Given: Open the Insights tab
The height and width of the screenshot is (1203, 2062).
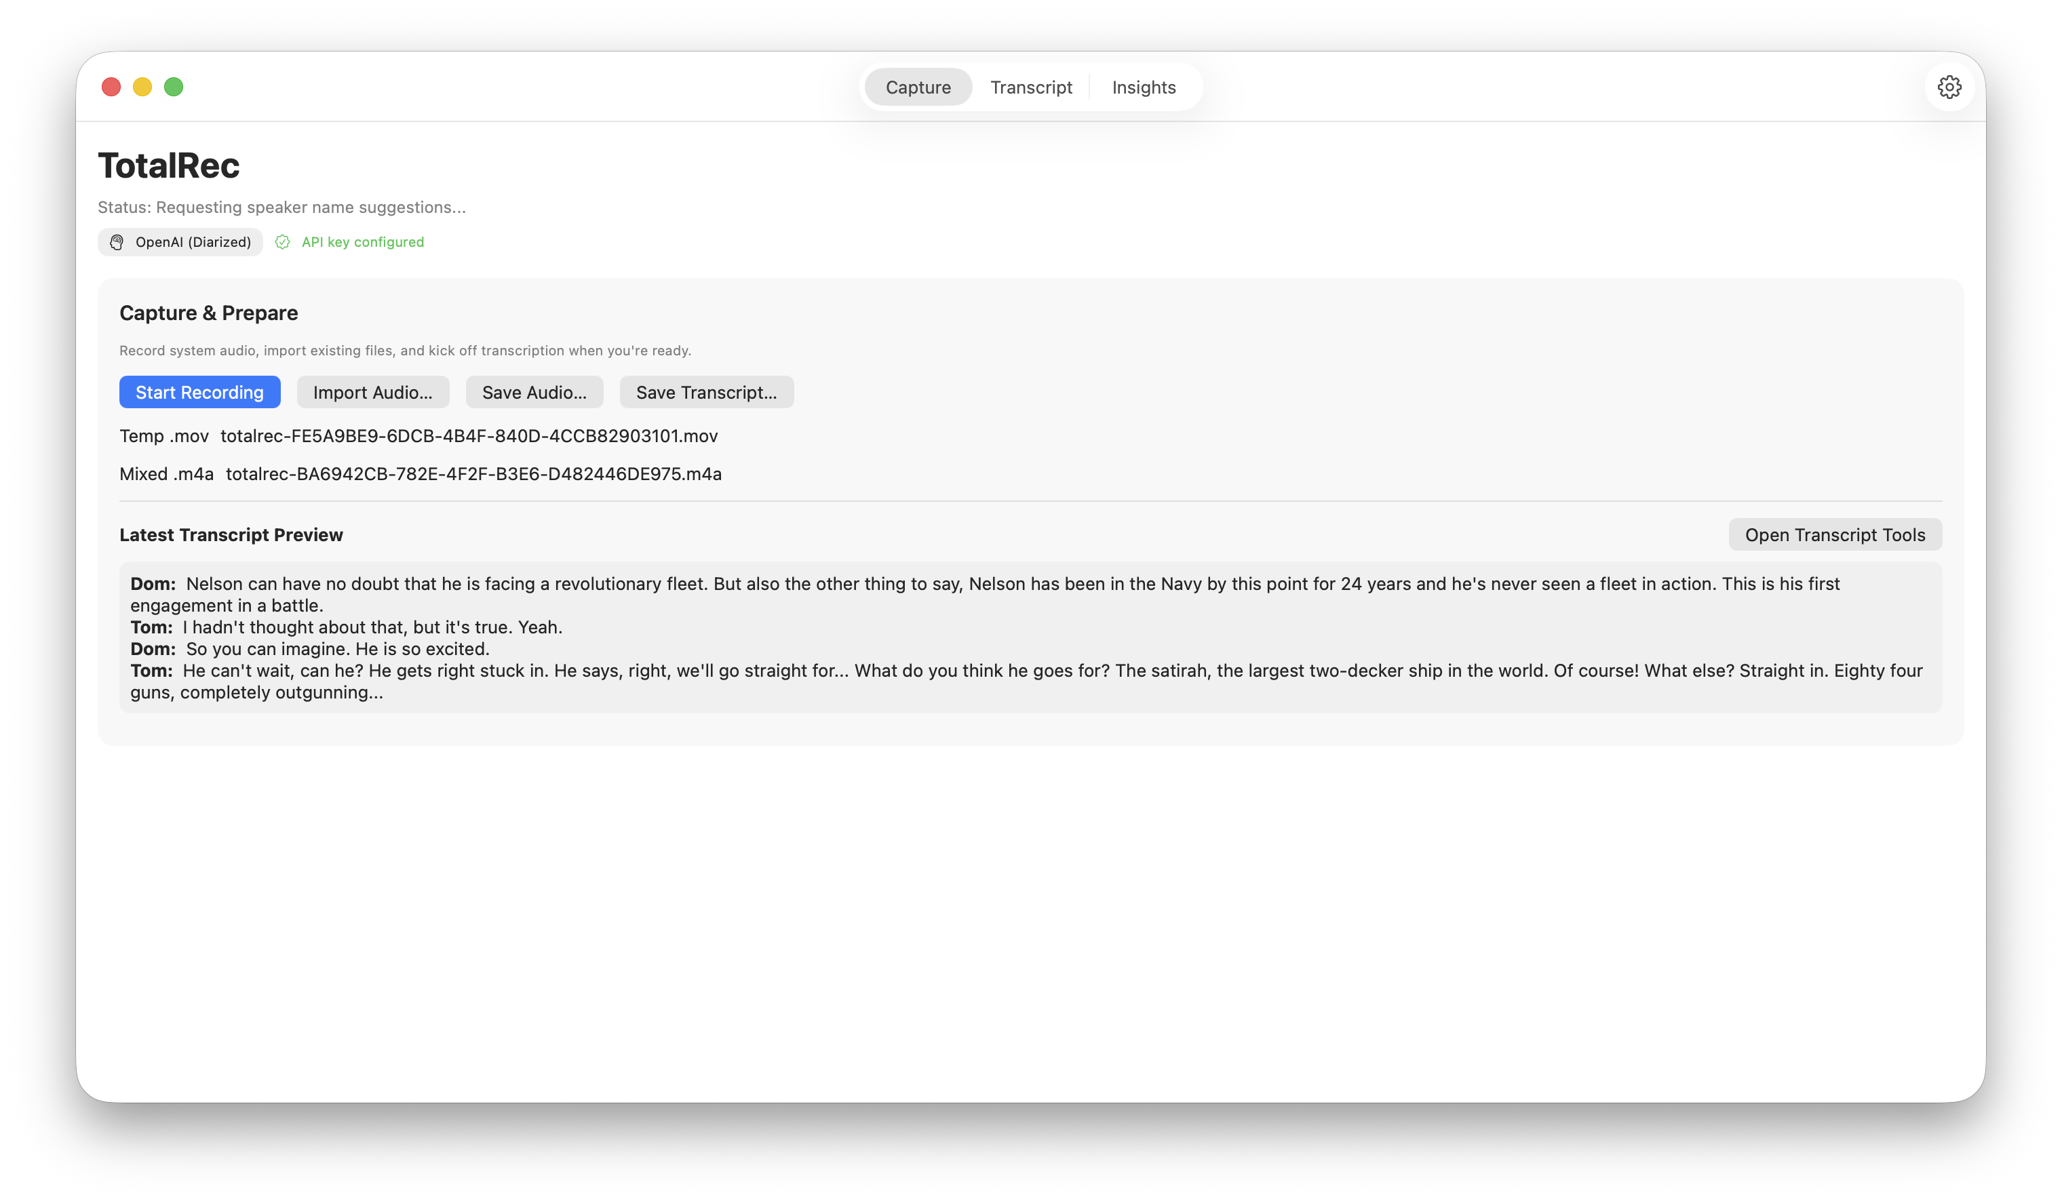Looking at the screenshot, I should [x=1144, y=87].
